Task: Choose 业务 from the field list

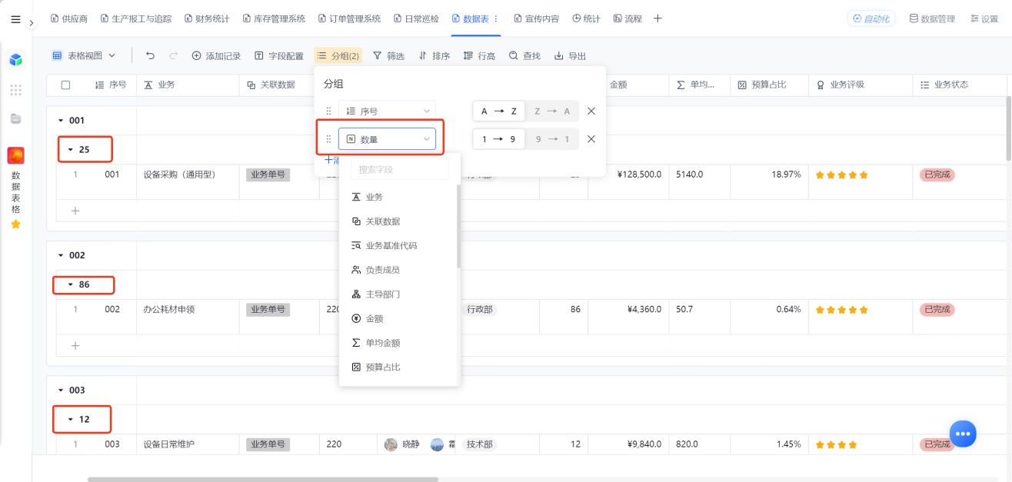Action: 398,197
